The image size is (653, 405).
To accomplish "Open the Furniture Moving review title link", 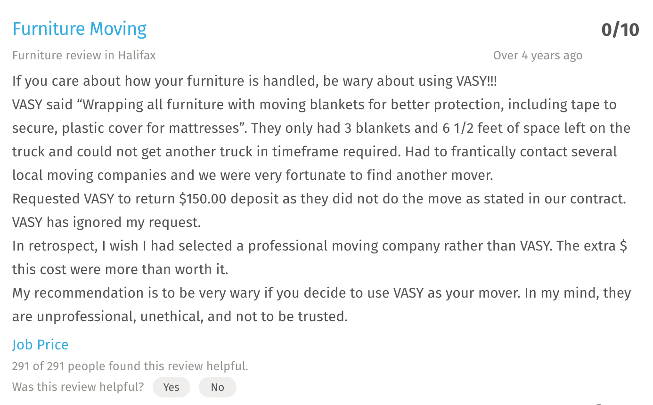I will pos(80,29).
